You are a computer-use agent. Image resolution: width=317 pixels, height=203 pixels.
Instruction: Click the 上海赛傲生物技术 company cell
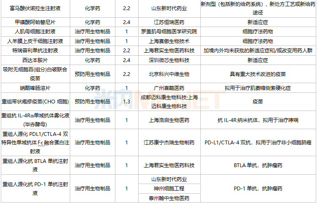[169, 41]
